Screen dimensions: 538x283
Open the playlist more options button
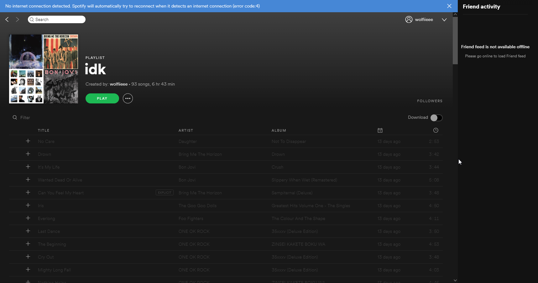click(x=128, y=98)
